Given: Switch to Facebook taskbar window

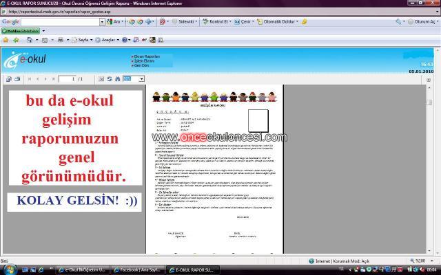Looking at the screenshot, I should [138, 269].
